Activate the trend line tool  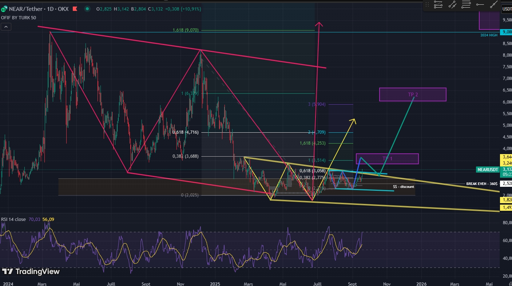(494, 5)
